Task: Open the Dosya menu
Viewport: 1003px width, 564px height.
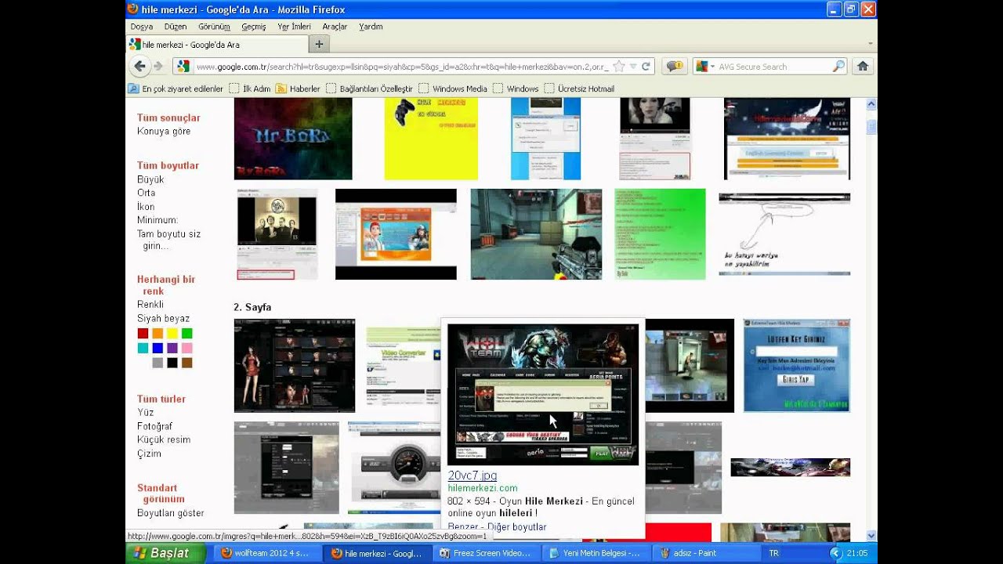Action: click(x=142, y=26)
